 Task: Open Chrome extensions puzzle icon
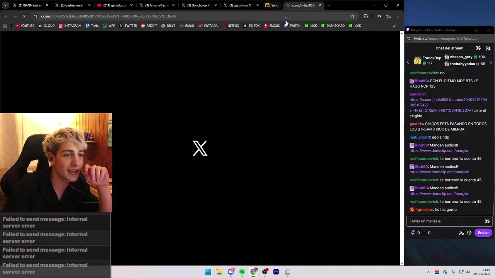click(365, 16)
